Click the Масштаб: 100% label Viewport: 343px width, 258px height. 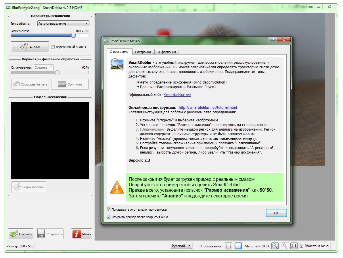click(x=257, y=246)
